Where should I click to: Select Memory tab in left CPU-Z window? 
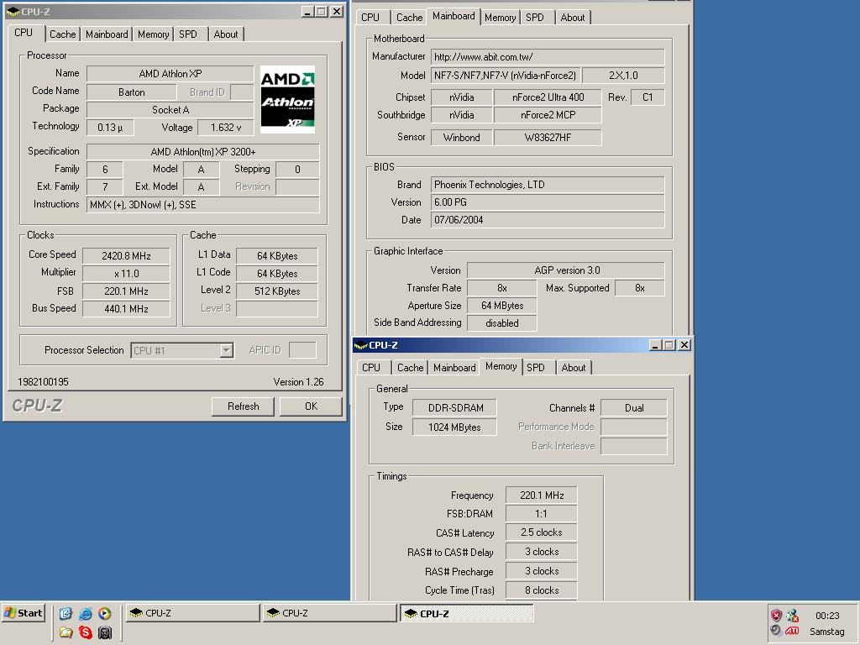(x=153, y=34)
